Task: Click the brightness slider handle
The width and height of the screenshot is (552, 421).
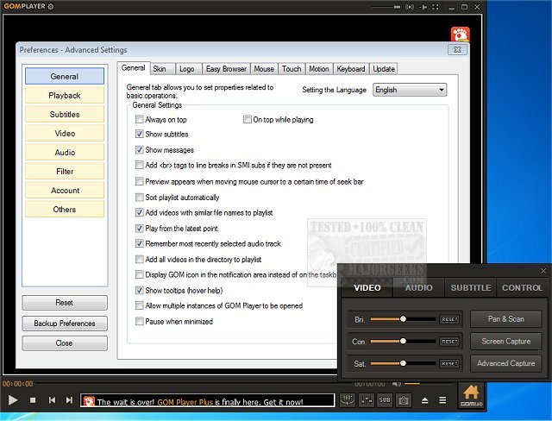Action: (403, 319)
